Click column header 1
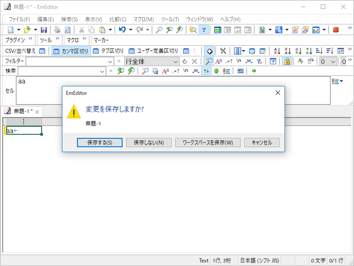This screenshot has width=354, height=266. (24, 122)
